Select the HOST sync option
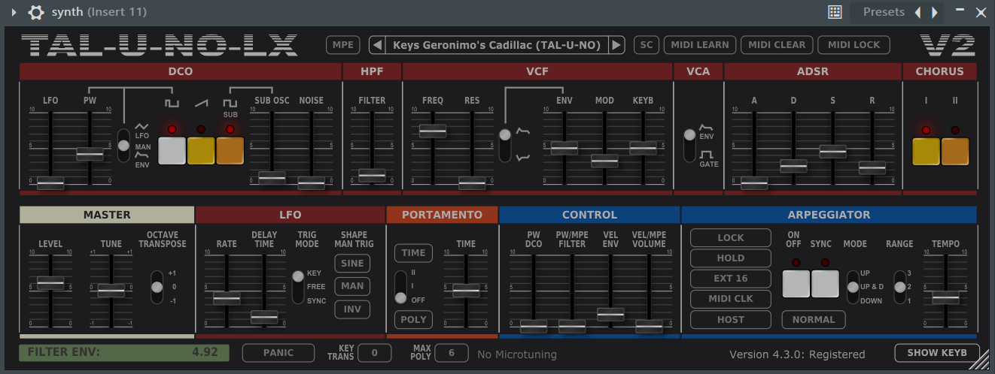Viewport: 995px width, 374px height. pos(731,319)
